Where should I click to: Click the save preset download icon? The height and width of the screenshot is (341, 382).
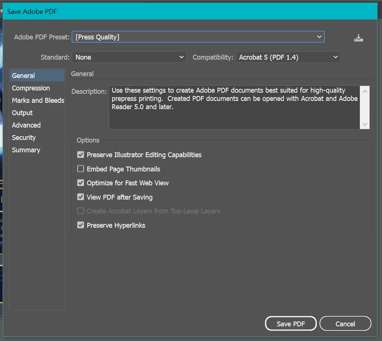pyautogui.click(x=358, y=38)
